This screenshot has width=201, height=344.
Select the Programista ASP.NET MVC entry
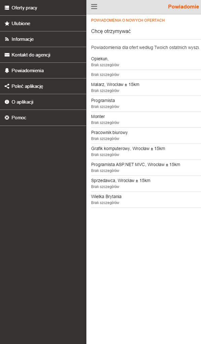145,168
